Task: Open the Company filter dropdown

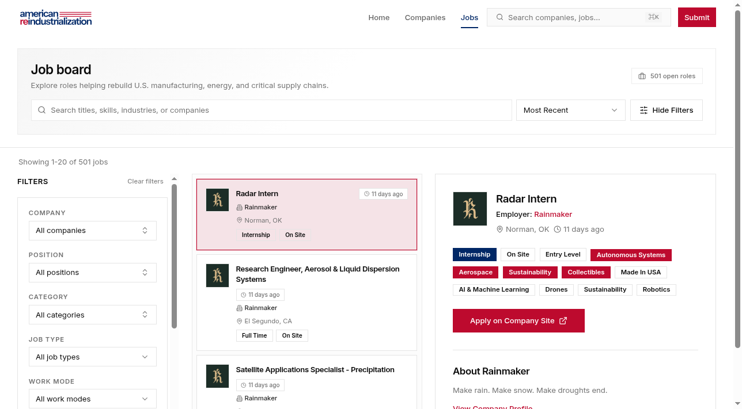Action: click(93, 231)
